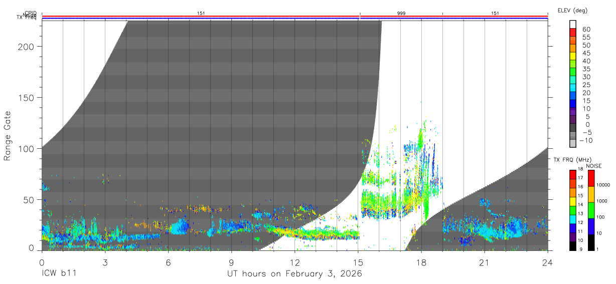
Task: Click UT hour tick label '3'
Action: (x=105, y=262)
